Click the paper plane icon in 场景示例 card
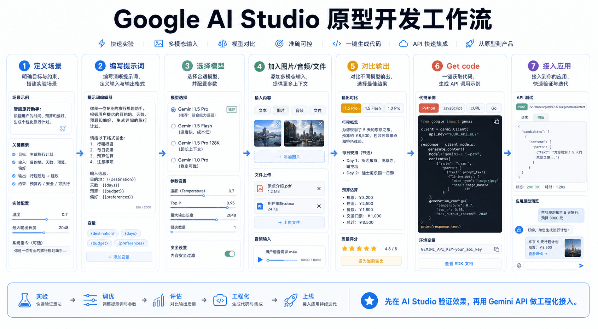 pos(63,128)
